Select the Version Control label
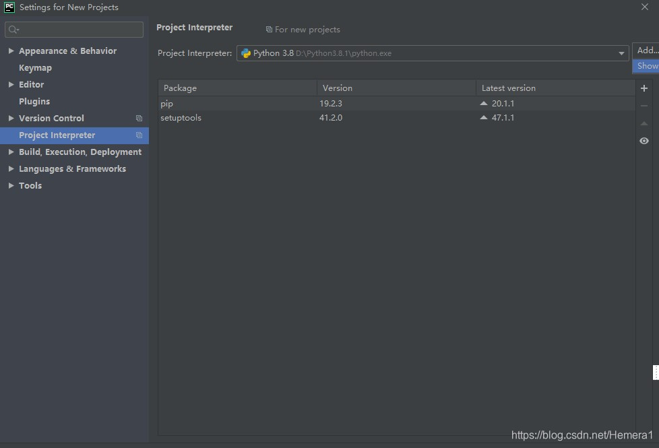659x448 pixels. (x=51, y=118)
